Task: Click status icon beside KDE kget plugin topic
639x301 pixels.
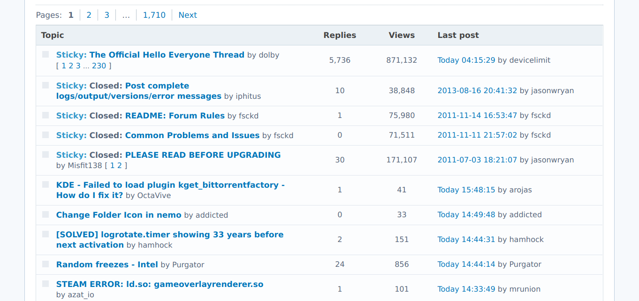Action: pyautogui.click(x=46, y=184)
